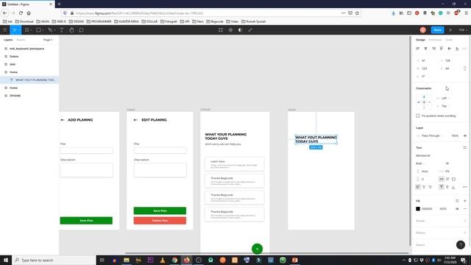Image resolution: width=471 pixels, height=265 pixels.
Task: Enable Fix position when scrolling checkbox
Action: (418, 116)
